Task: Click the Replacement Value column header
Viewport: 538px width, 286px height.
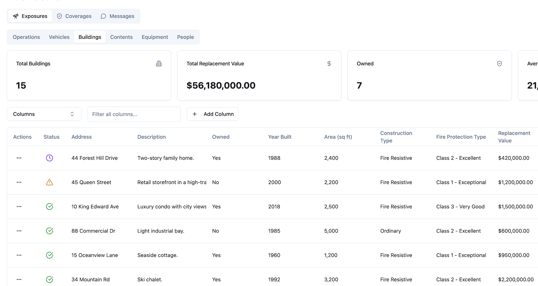Action: click(x=514, y=137)
